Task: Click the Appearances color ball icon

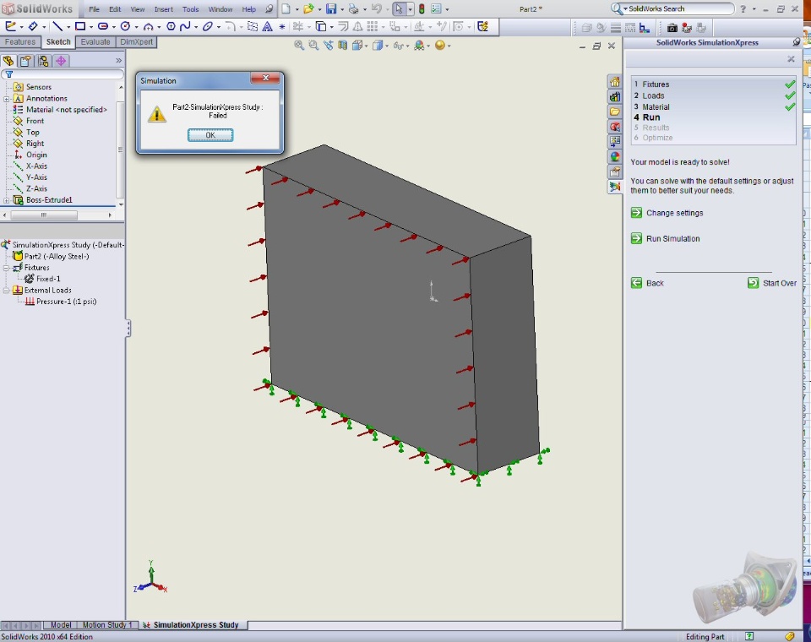Action: pyautogui.click(x=614, y=156)
